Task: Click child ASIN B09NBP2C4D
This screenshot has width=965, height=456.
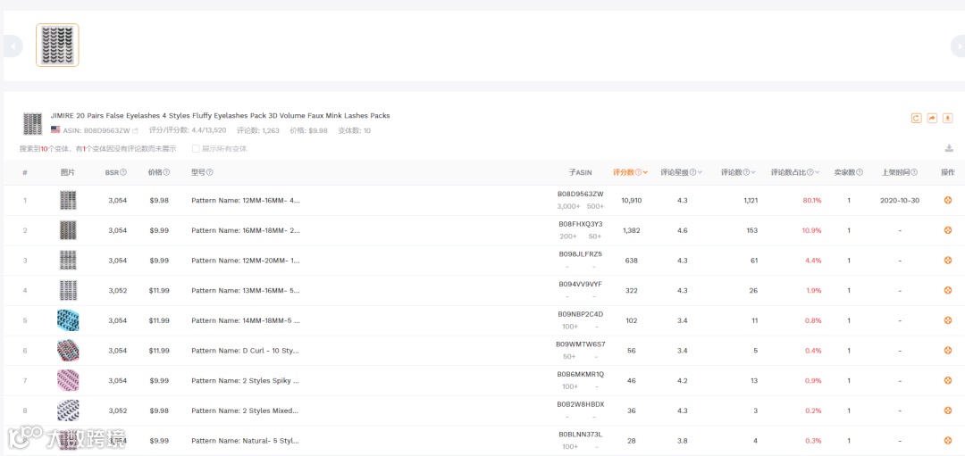Action: coord(581,314)
